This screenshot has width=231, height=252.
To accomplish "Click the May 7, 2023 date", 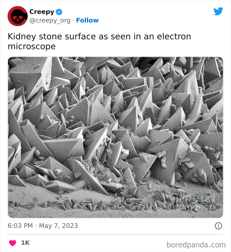I will [58, 226].
